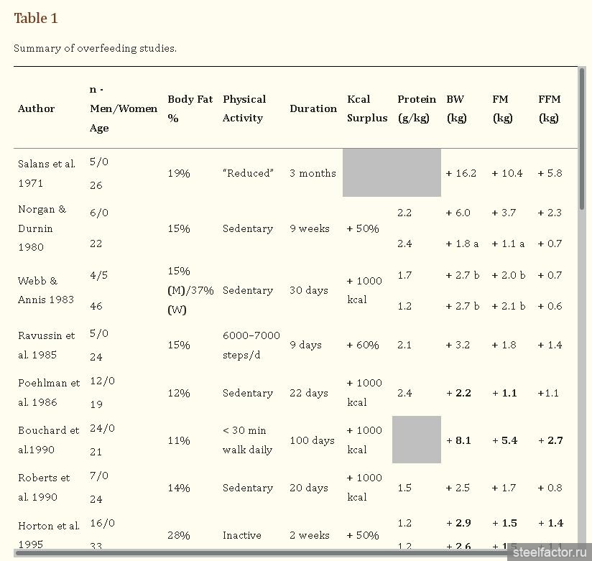Screen dimensions: 592x561
Task: Select the Norgan & Durnin 1980 cell
Action: click(42, 228)
